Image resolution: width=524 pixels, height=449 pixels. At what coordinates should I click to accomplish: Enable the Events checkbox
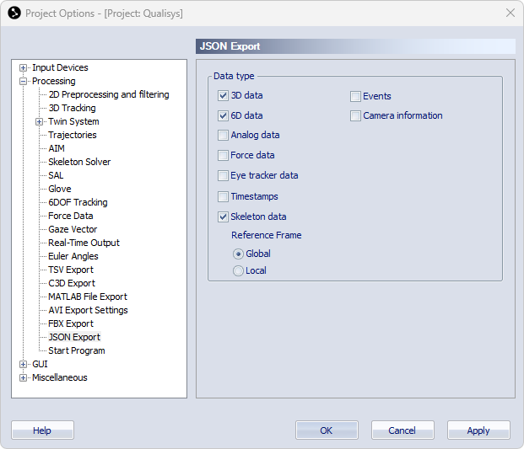coord(355,96)
